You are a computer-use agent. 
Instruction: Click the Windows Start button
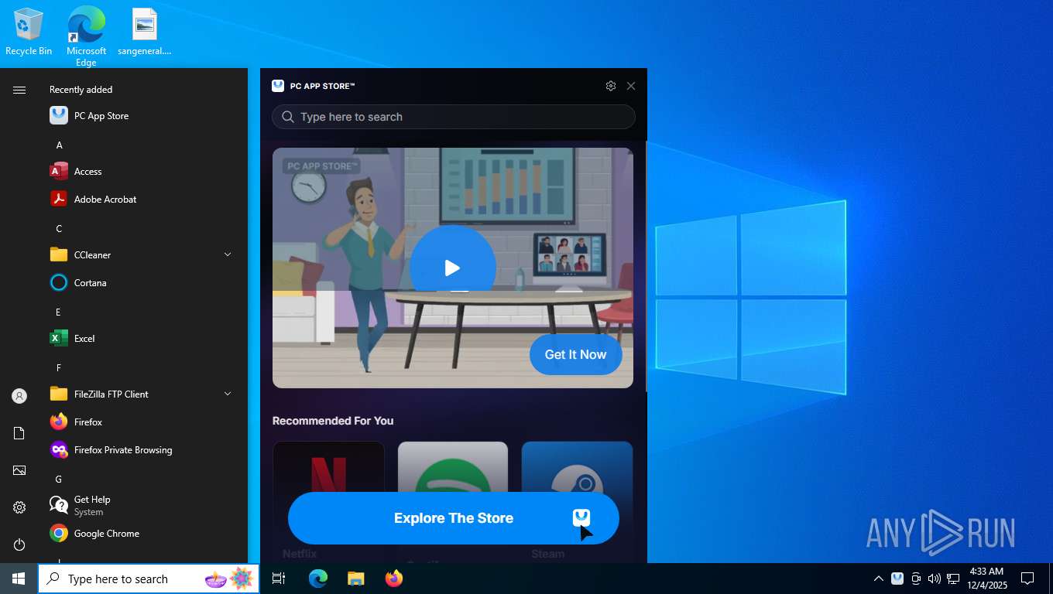[19, 579]
